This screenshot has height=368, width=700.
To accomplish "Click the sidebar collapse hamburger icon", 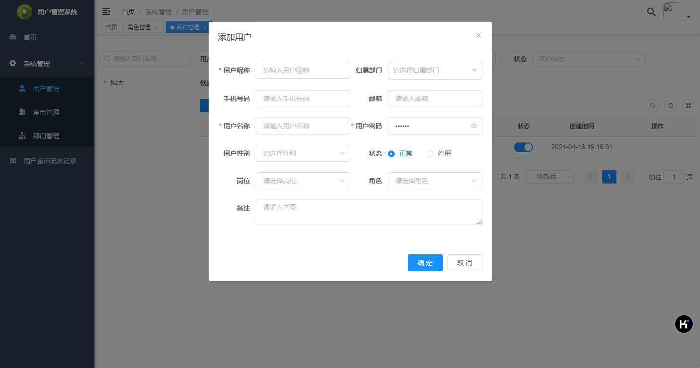I will pos(106,11).
